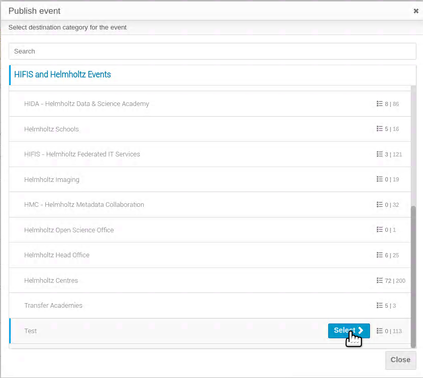Viewport: 423px width, 378px height.
Task: Click the "0 | 19" count text
Action: (x=392, y=179)
